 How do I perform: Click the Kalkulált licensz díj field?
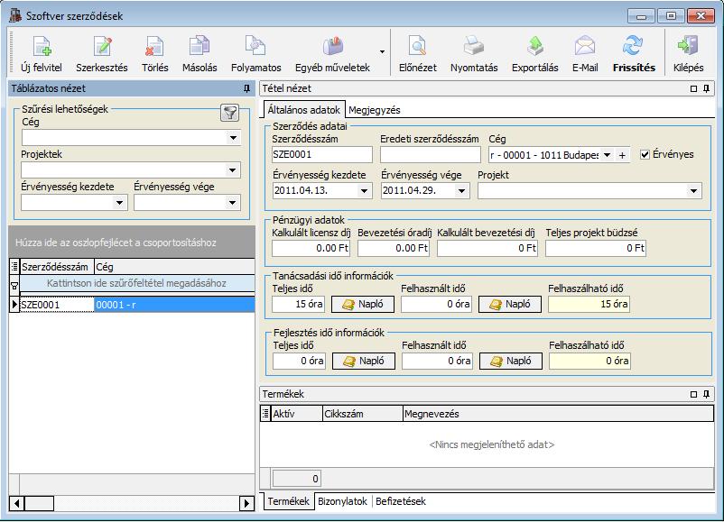pyautogui.click(x=311, y=248)
